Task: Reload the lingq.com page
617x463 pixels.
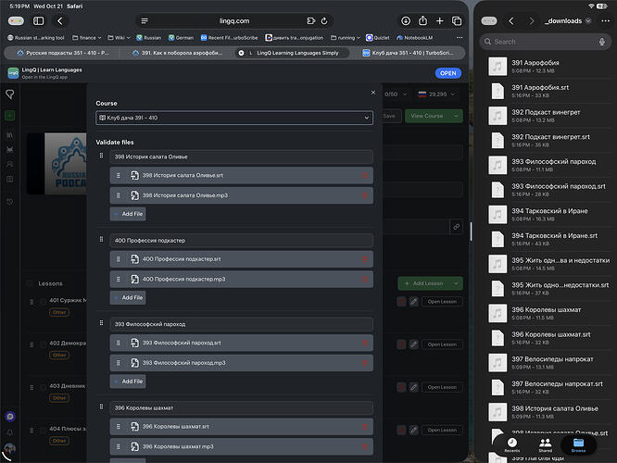Action: (x=324, y=21)
